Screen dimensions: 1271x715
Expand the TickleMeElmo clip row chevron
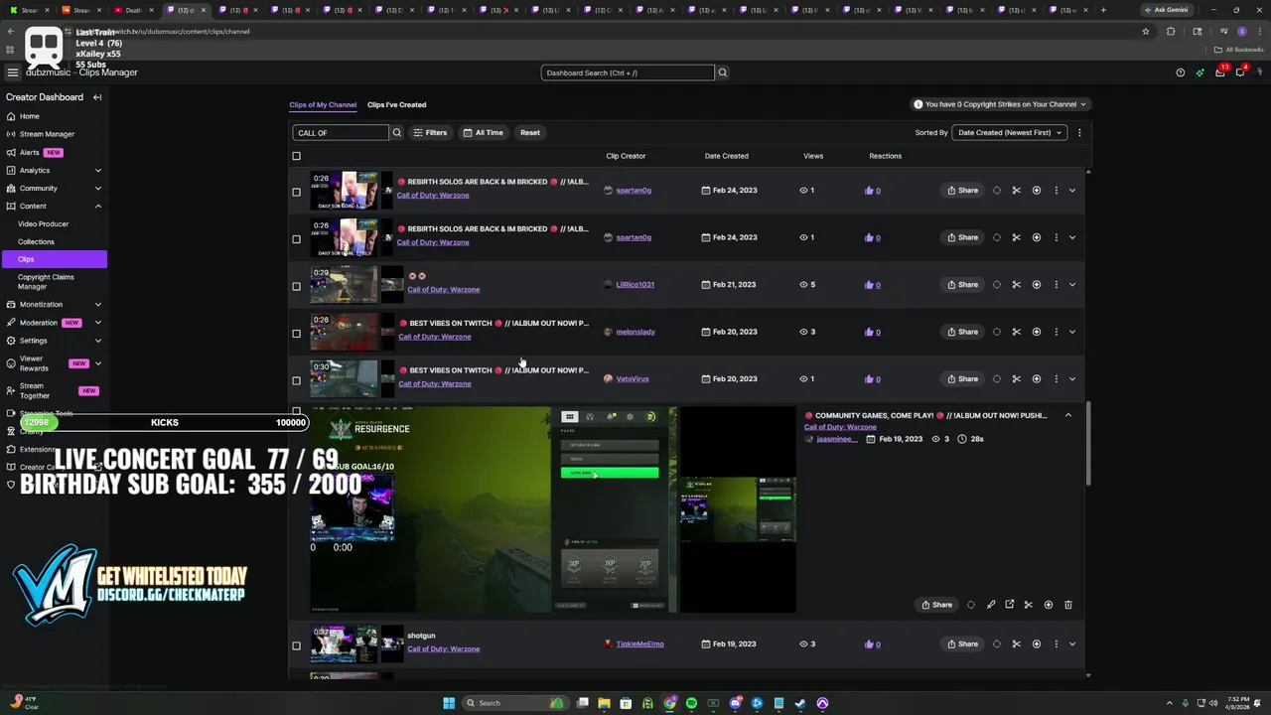pos(1071,644)
